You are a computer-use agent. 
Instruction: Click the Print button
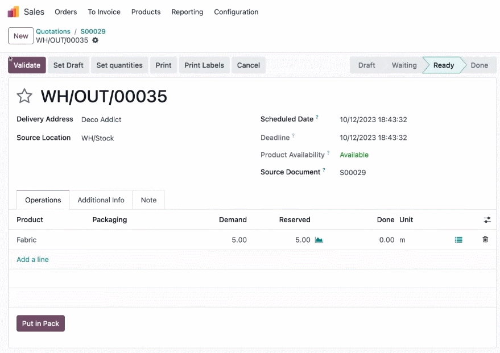163,65
